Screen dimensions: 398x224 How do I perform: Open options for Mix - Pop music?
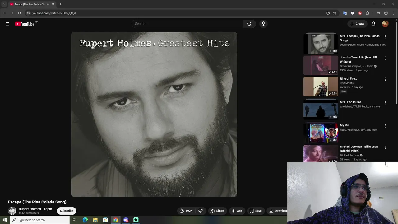[385, 103]
